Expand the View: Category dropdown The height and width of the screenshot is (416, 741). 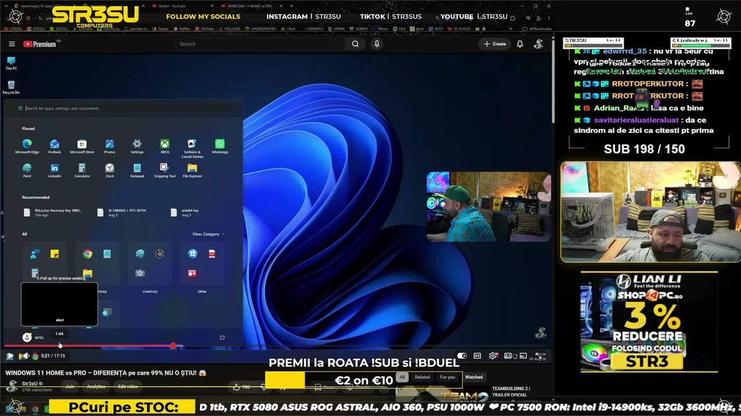tap(208, 234)
